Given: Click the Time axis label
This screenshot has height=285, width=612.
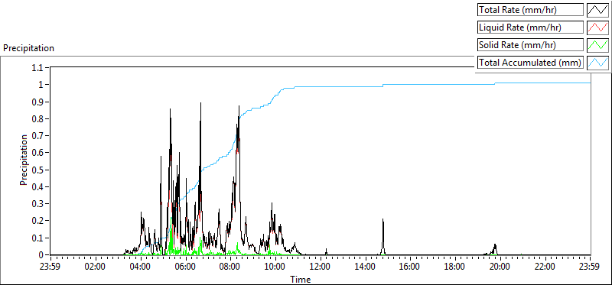Looking at the screenshot, I should click(301, 279).
